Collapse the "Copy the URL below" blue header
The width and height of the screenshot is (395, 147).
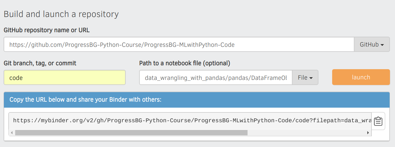click(x=197, y=100)
